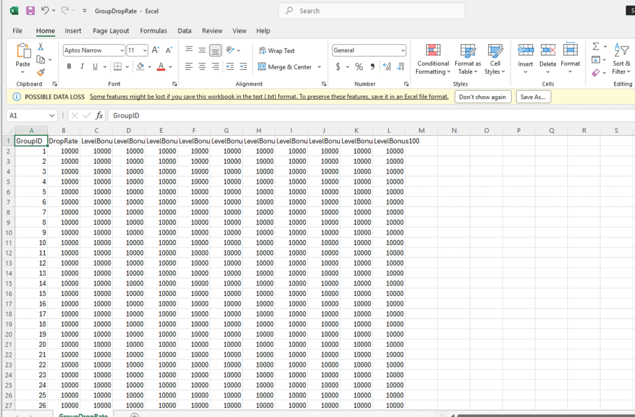Click the Increase Font Size icon
Viewport: 635px width, 417px height.
156,50
